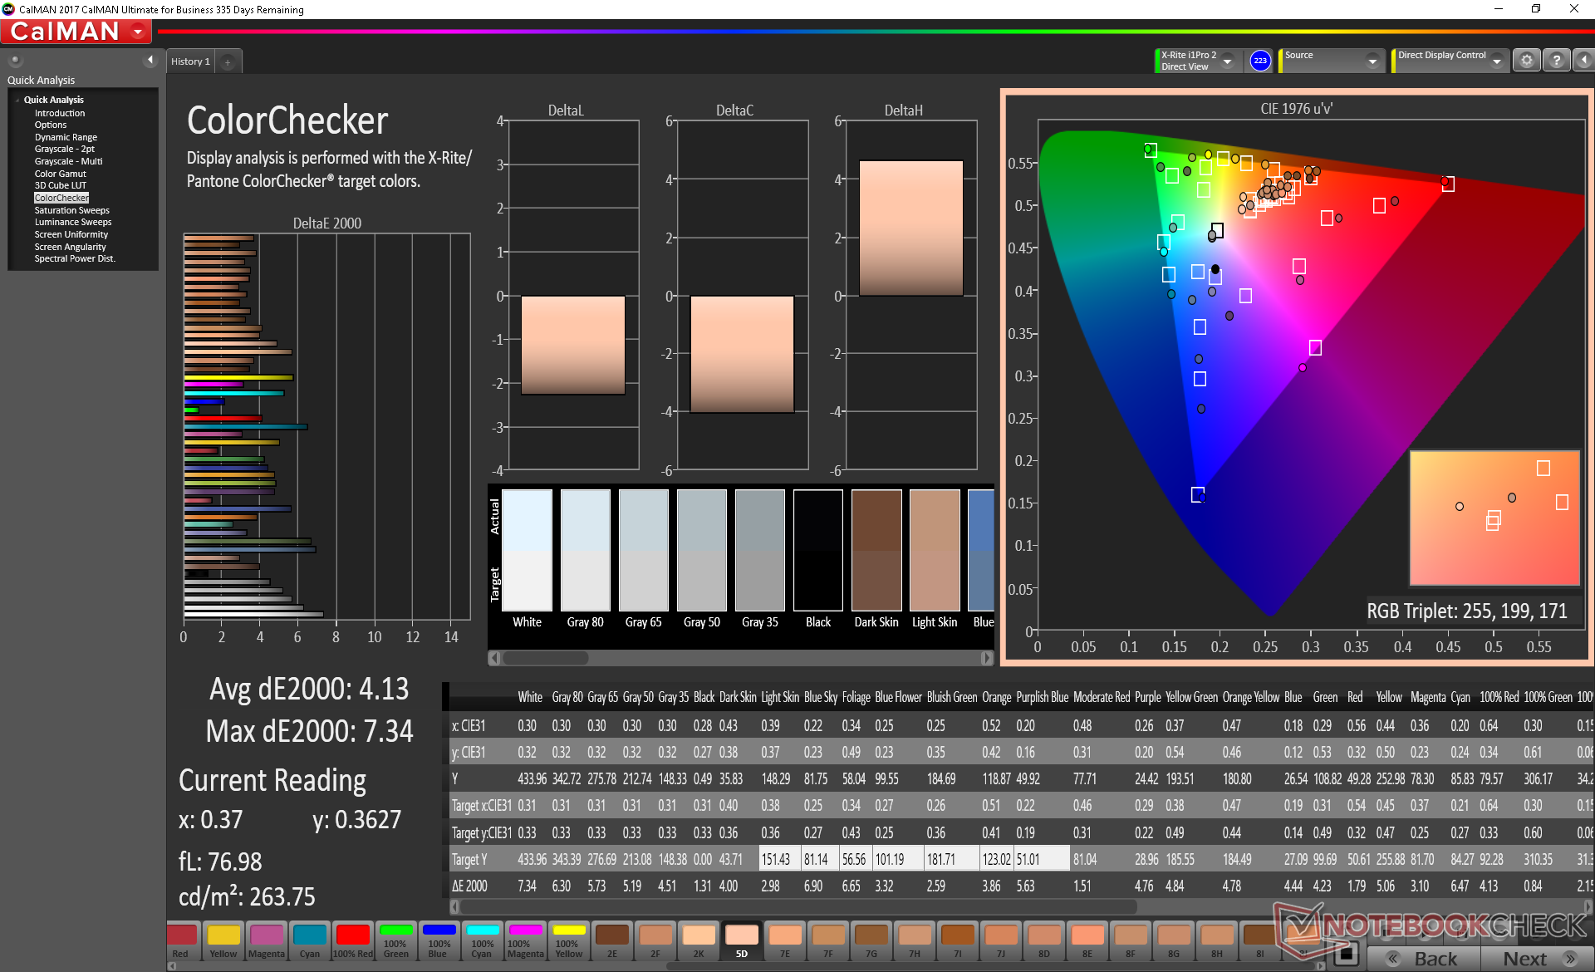Open the Options workflow page
The width and height of the screenshot is (1595, 972).
(51, 125)
